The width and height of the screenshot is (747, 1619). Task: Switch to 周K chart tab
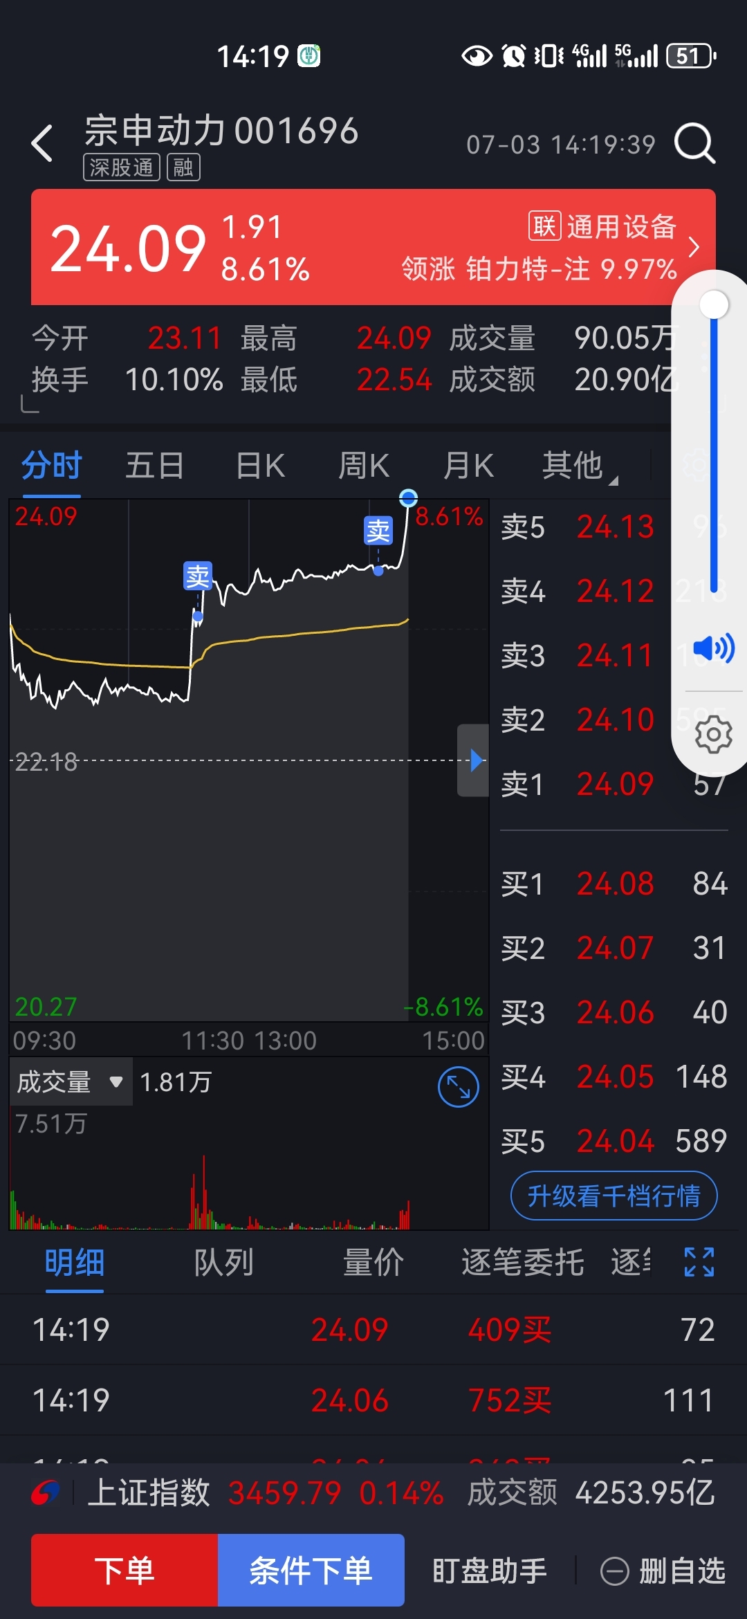coord(364,465)
